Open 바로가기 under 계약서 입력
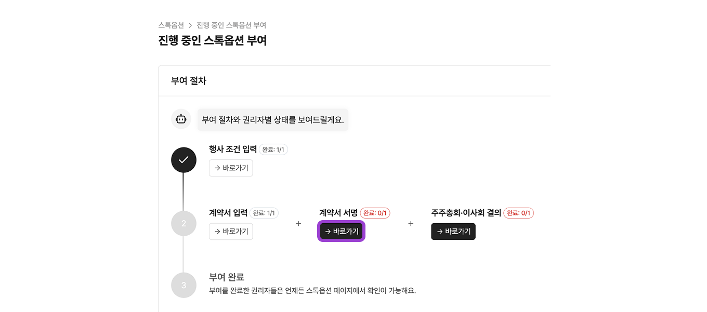This screenshot has width=707, height=312. point(231,232)
